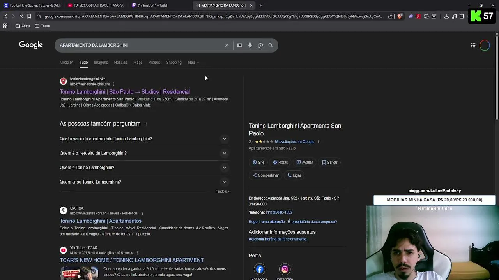Viewport: 499px width, 280px height.
Task: Open the 'Mais' search filters dropdown
Action: point(193,62)
